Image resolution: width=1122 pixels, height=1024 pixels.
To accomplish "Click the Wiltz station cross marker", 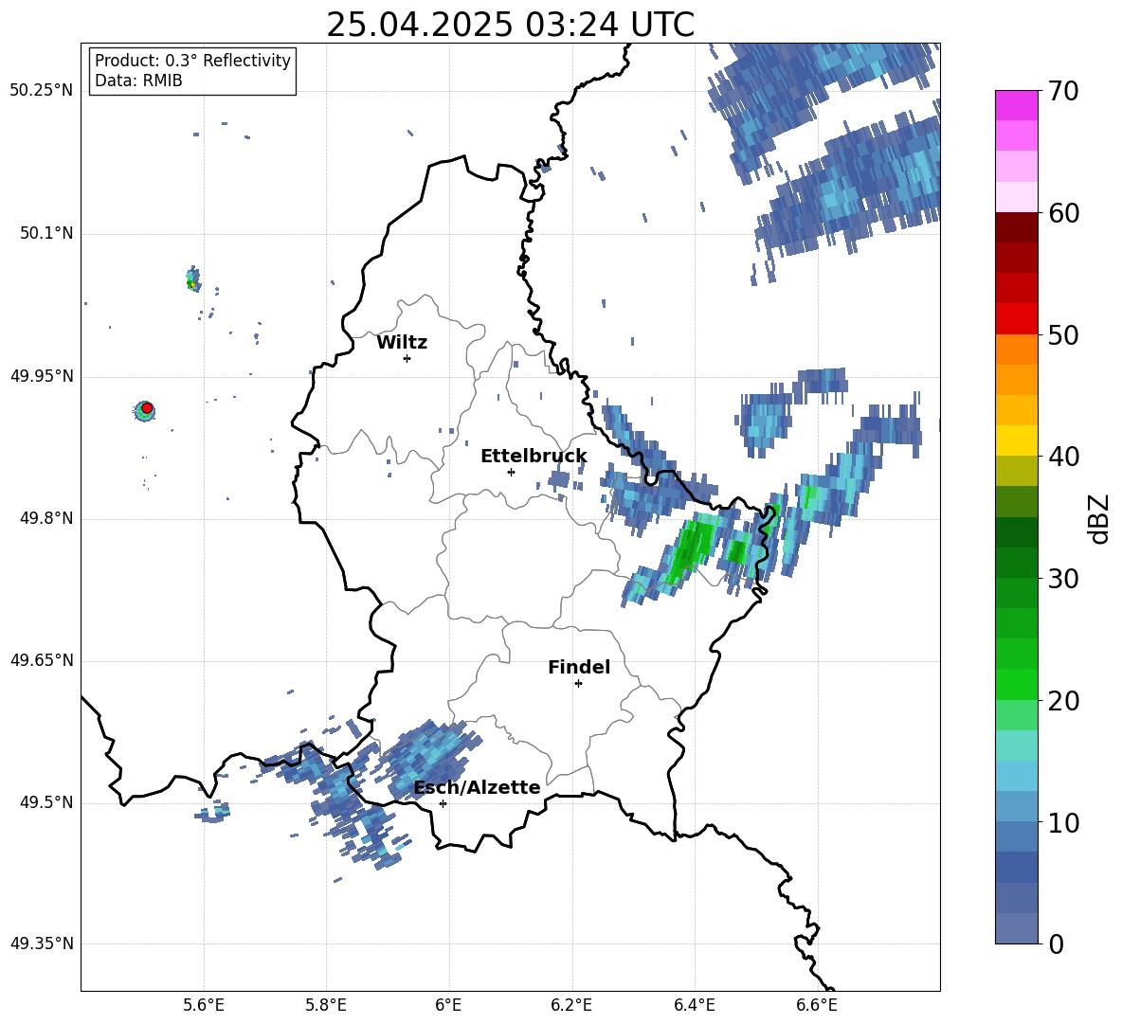I will (x=407, y=358).
